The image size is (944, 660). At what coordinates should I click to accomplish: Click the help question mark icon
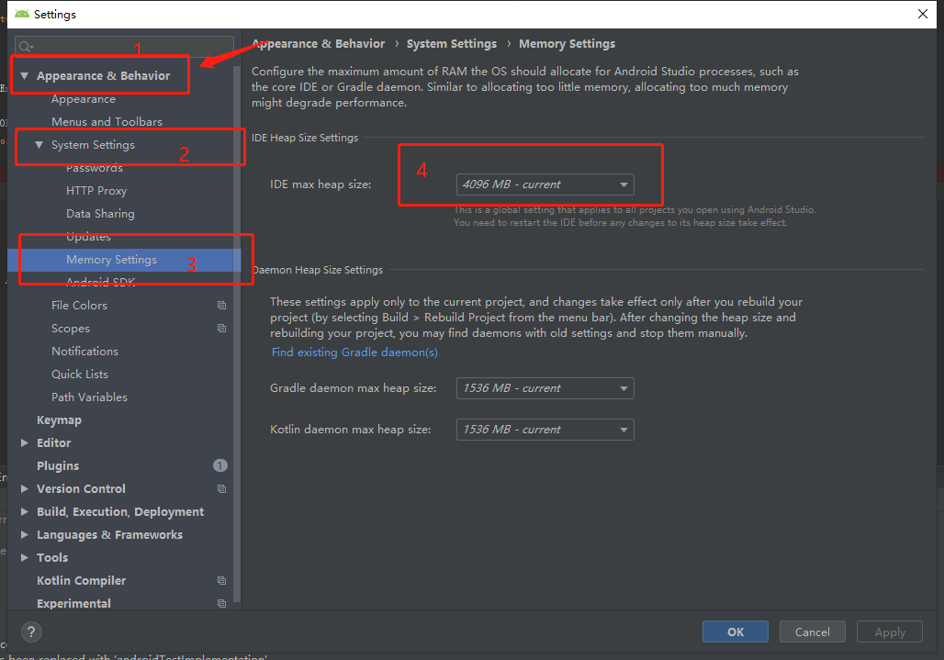coord(31,632)
